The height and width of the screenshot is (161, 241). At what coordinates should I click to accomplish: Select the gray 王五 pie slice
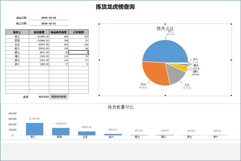175,75
